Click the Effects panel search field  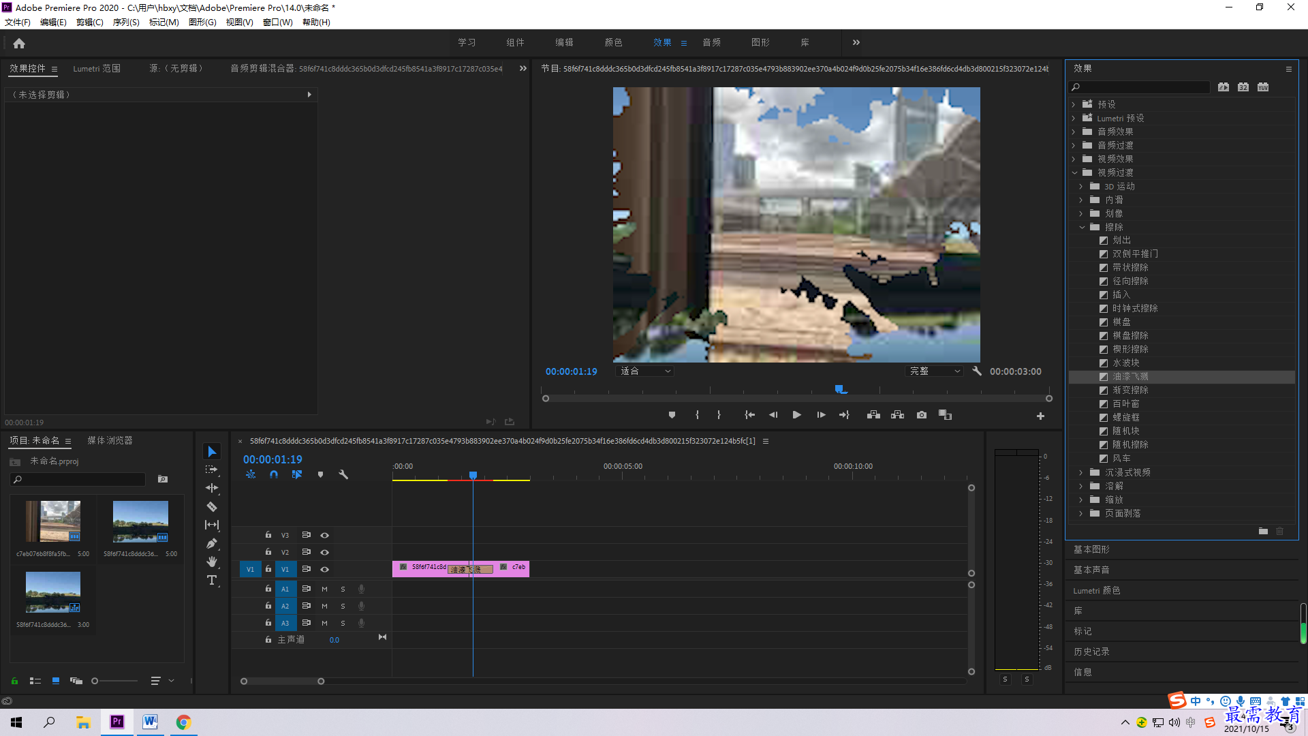[1139, 87]
